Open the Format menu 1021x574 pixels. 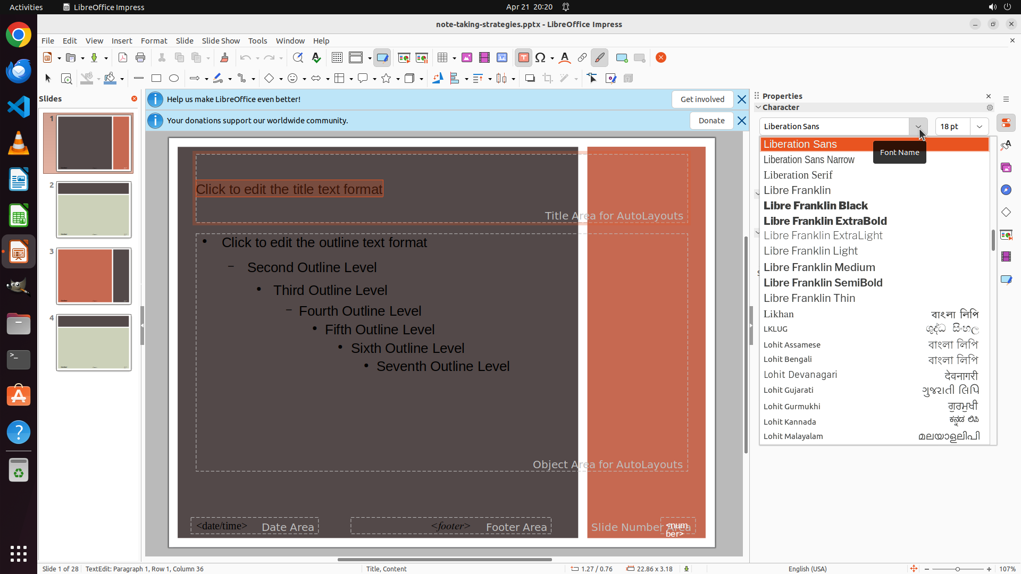click(x=154, y=41)
